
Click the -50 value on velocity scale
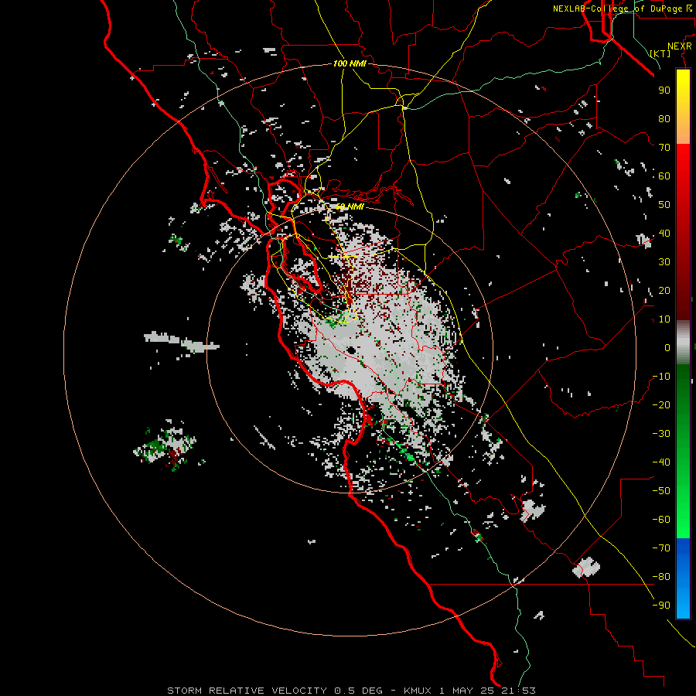point(661,491)
